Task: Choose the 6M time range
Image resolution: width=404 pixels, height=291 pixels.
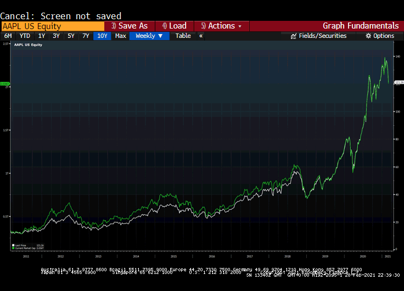Action: tap(8, 36)
